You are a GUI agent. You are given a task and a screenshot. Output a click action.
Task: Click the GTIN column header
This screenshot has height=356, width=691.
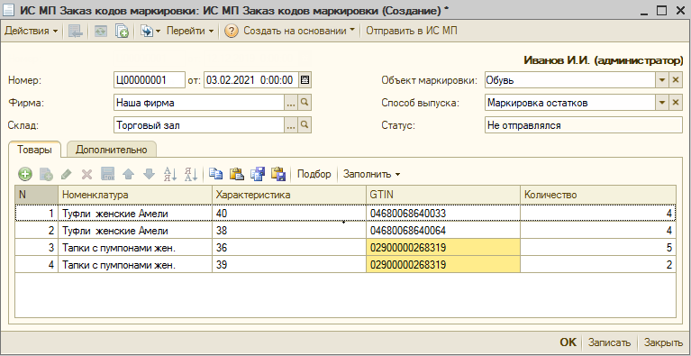click(443, 195)
